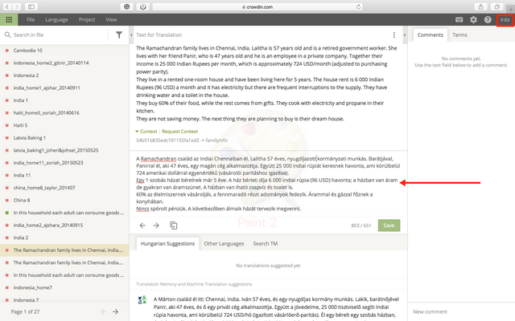
Task: Open the irda user account menu
Action: coord(505,19)
